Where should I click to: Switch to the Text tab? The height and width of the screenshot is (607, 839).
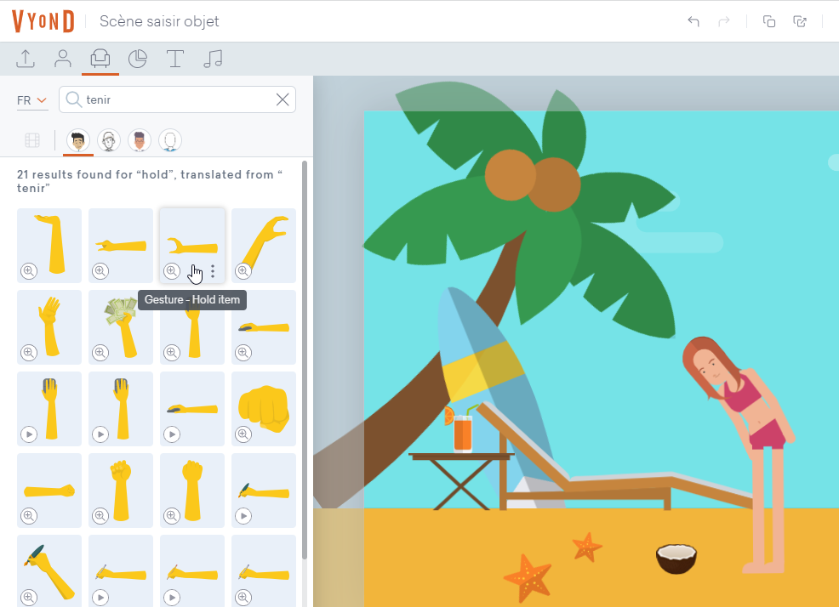click(x=174, y=59)
